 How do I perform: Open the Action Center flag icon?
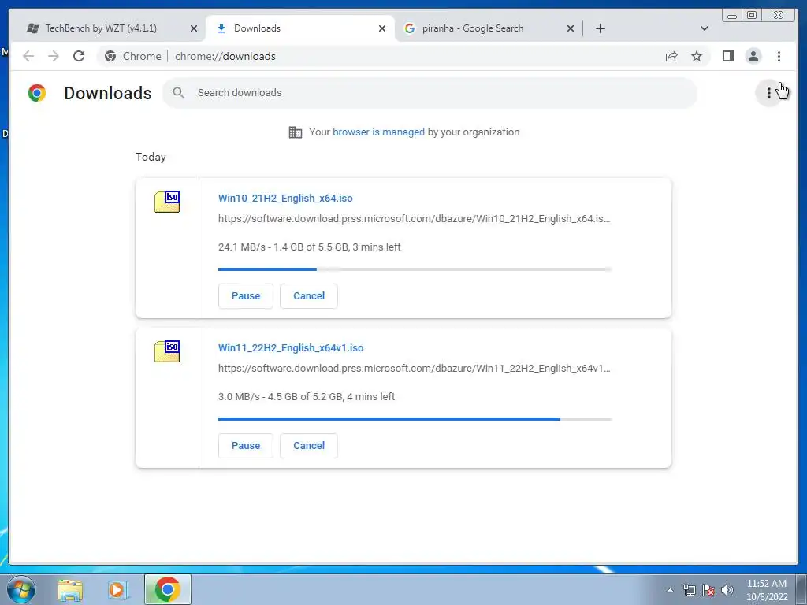(708, 590)
